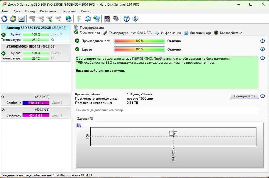Viewport: 269px width, 178px height.
Task: Click the status bar last update text
Action: (46, 175)
